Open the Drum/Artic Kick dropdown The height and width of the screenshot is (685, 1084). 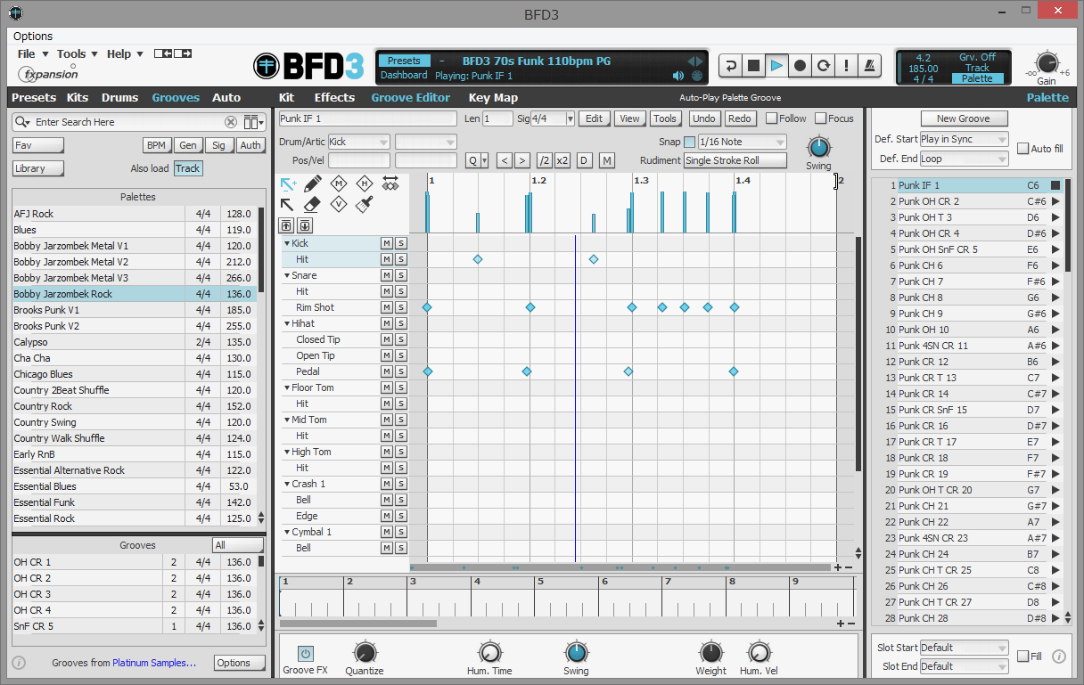[358, 142]
